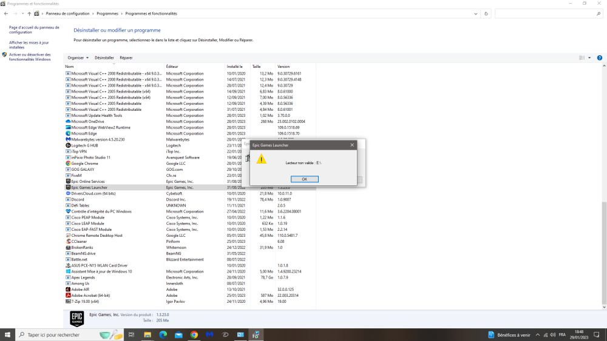Image resolution: width=607 pixels, height=341 pixels.
Task: Click the Logitech G HUB icon in the list
Action: pyautogui.click(x=68, y=145)
